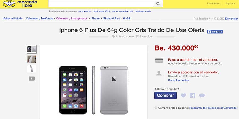Viewport: 239px width, 119px height.
Task: Open the Inscríbete menu item
Action: [x=213, y=4]
